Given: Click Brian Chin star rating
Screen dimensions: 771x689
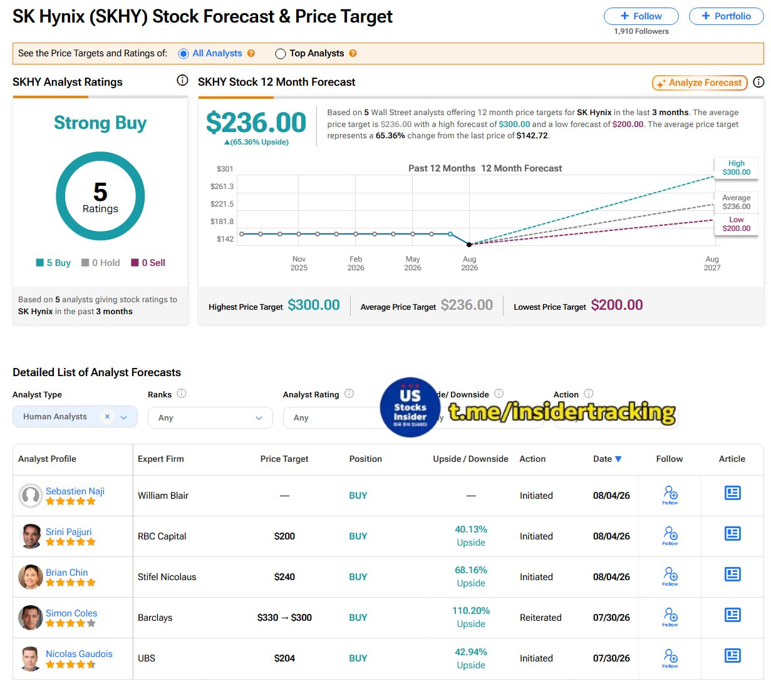Looking at the screenshot, I should [x=71, y=583].
